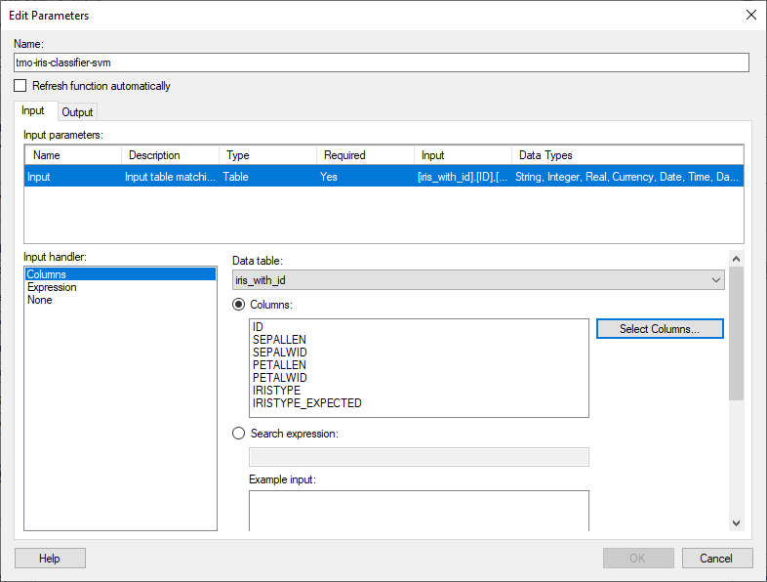Choose Expression in the Input handler list
Screen dimensions: 767x582
click(52, 287)
